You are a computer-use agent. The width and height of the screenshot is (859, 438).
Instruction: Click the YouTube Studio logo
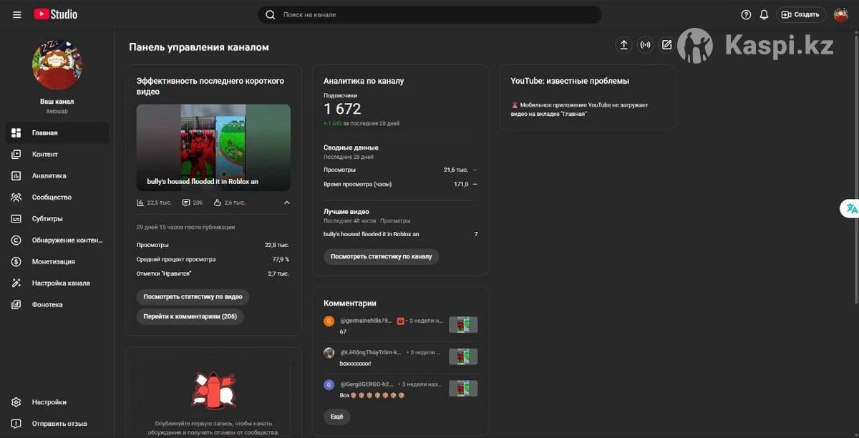click(x=56, y=14)
